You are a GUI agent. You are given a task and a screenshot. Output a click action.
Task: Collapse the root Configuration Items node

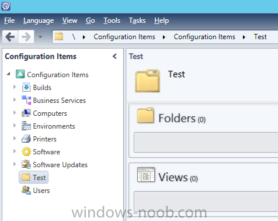8,74
